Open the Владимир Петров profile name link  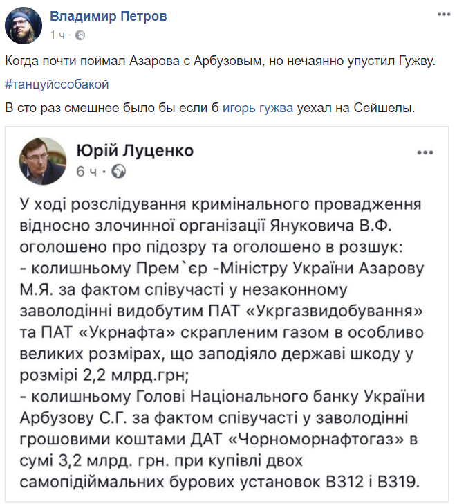(109, 16)
